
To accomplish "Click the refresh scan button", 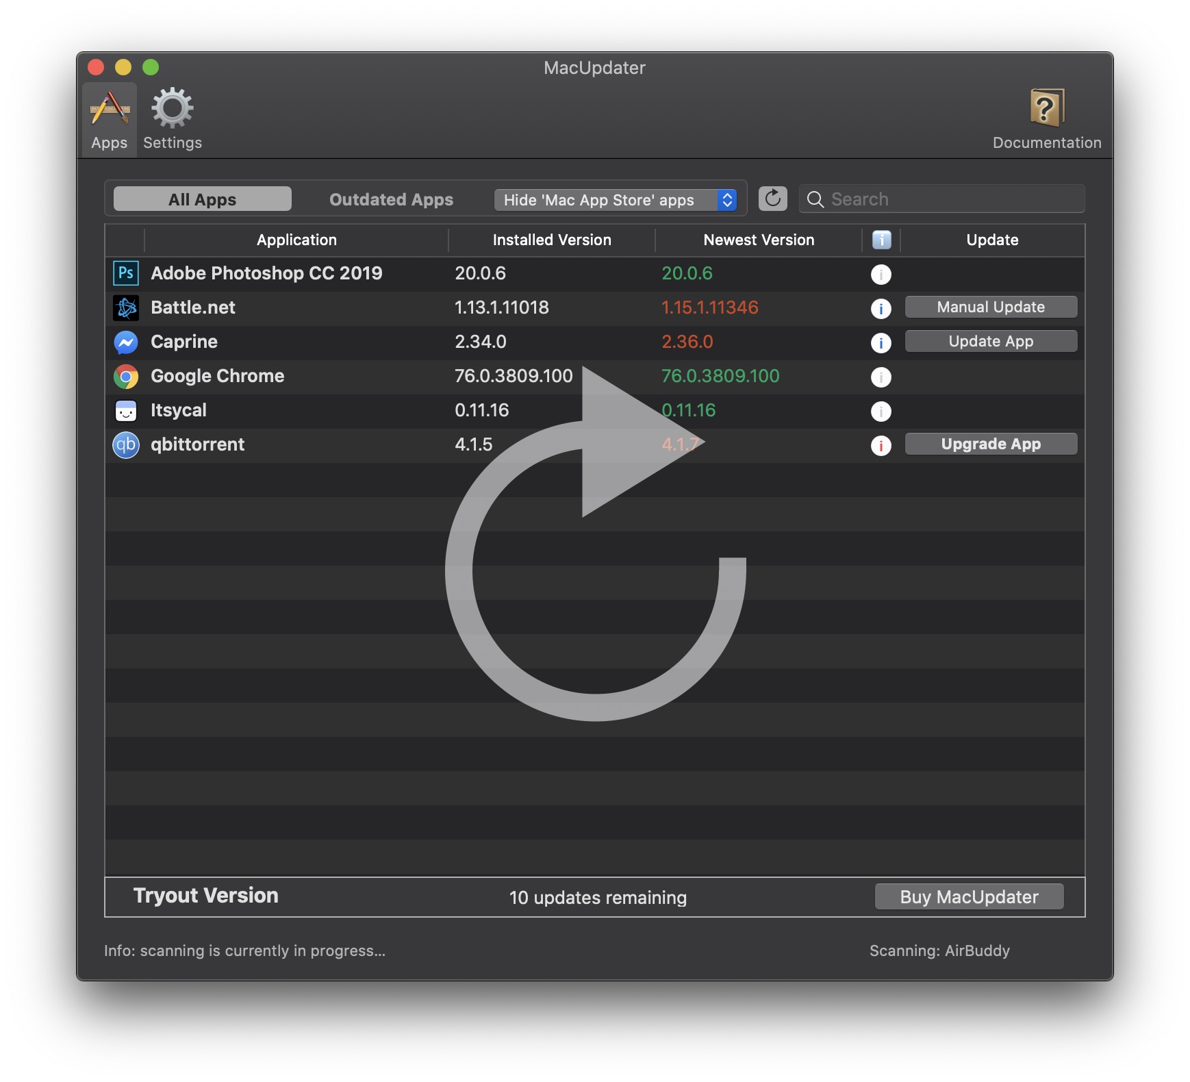I will point(773,199).
